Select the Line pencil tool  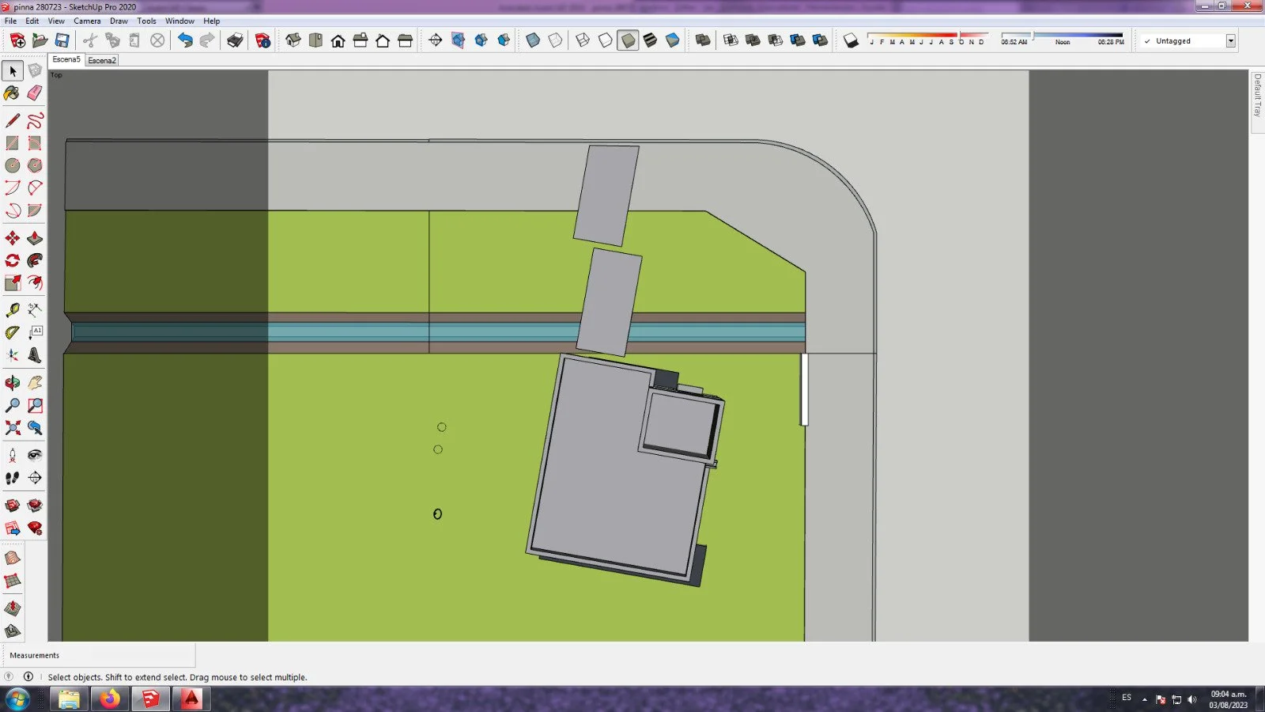pyautogui.click(x=12, y=121)
